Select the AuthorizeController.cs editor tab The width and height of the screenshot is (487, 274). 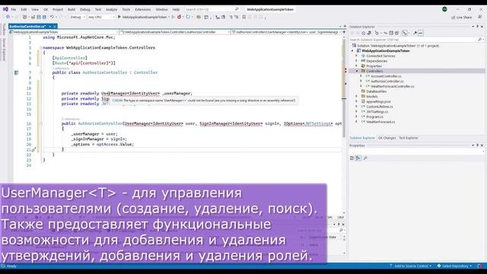(x=27, y=27)
